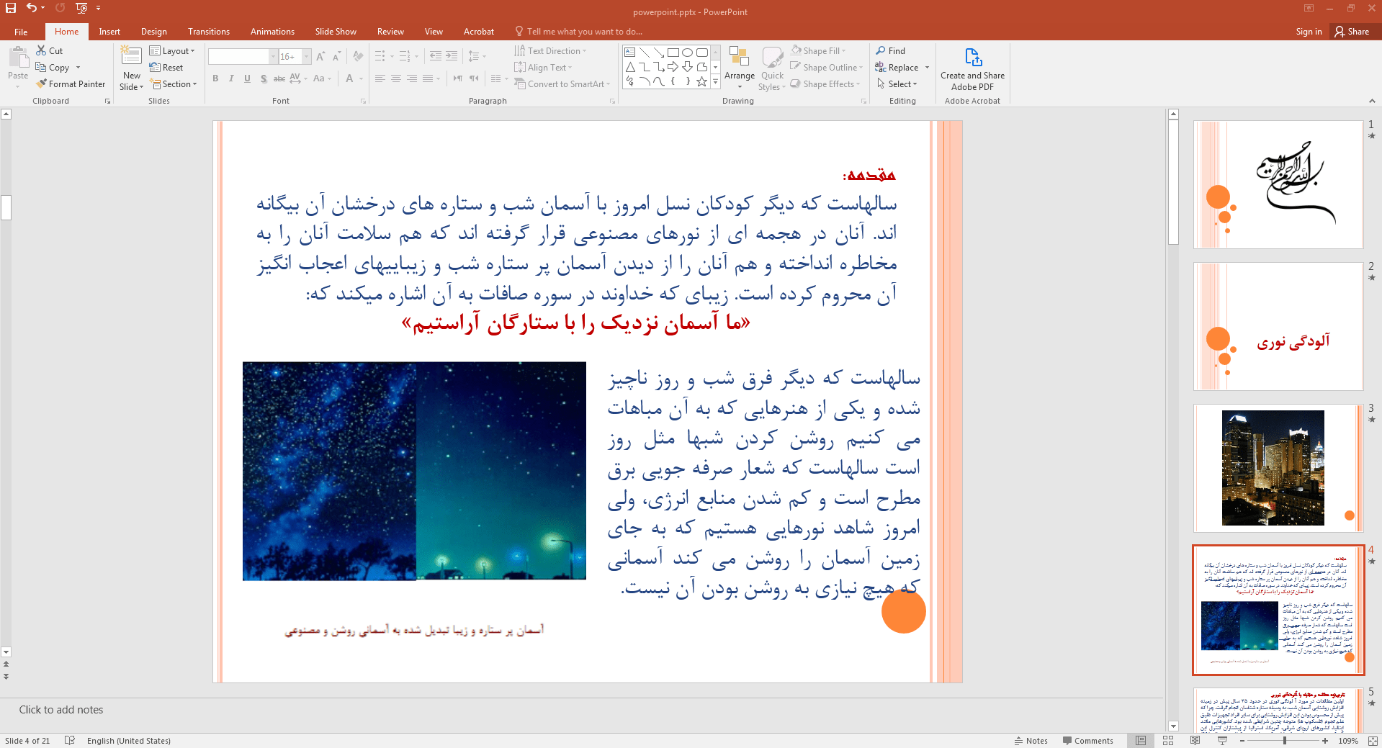
Task: Justify paragraph text
Action: click(x=428, y=78)
